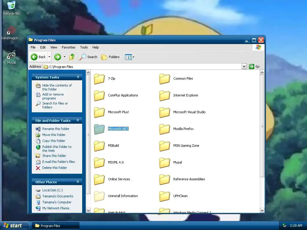Collapse the Other Places panel

point(78,182)
